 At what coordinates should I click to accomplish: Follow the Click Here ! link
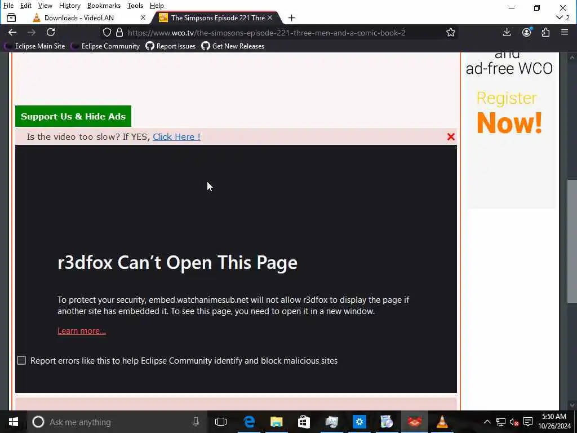click(x=176, y=136)
